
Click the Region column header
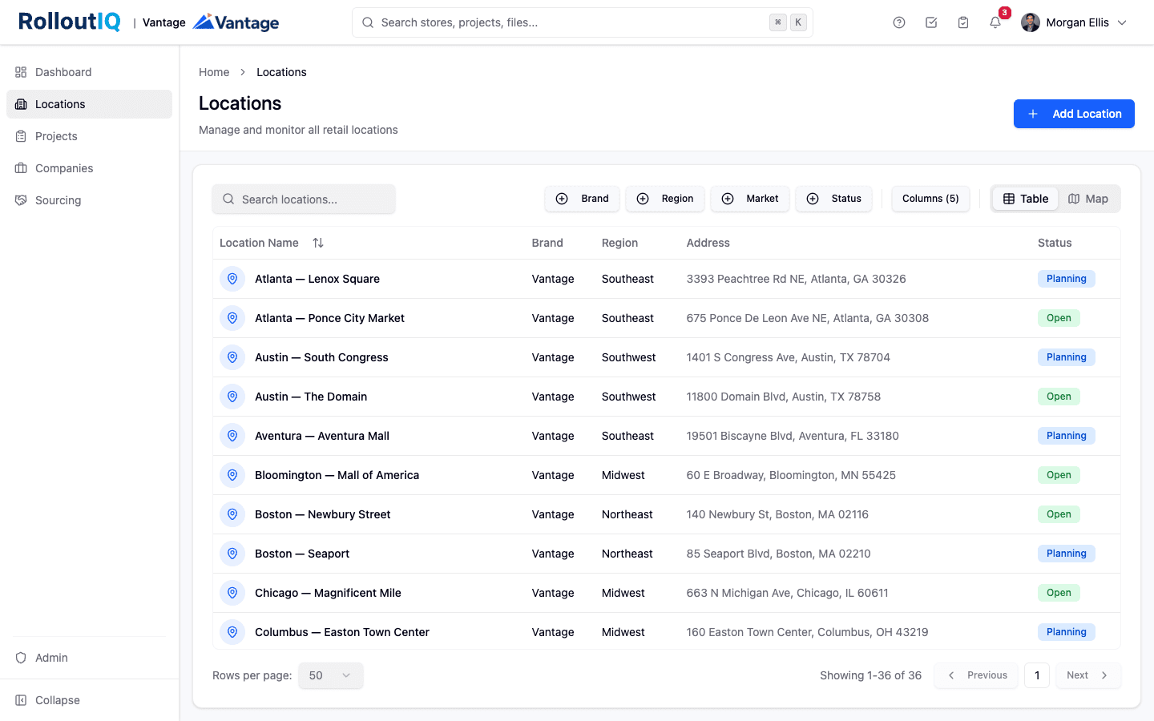(x=619, y=243)
